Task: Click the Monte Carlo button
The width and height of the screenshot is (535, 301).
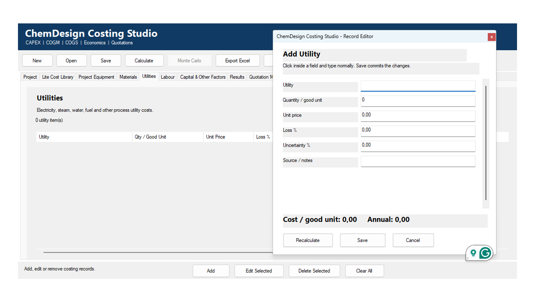Action: click(189, 61)
